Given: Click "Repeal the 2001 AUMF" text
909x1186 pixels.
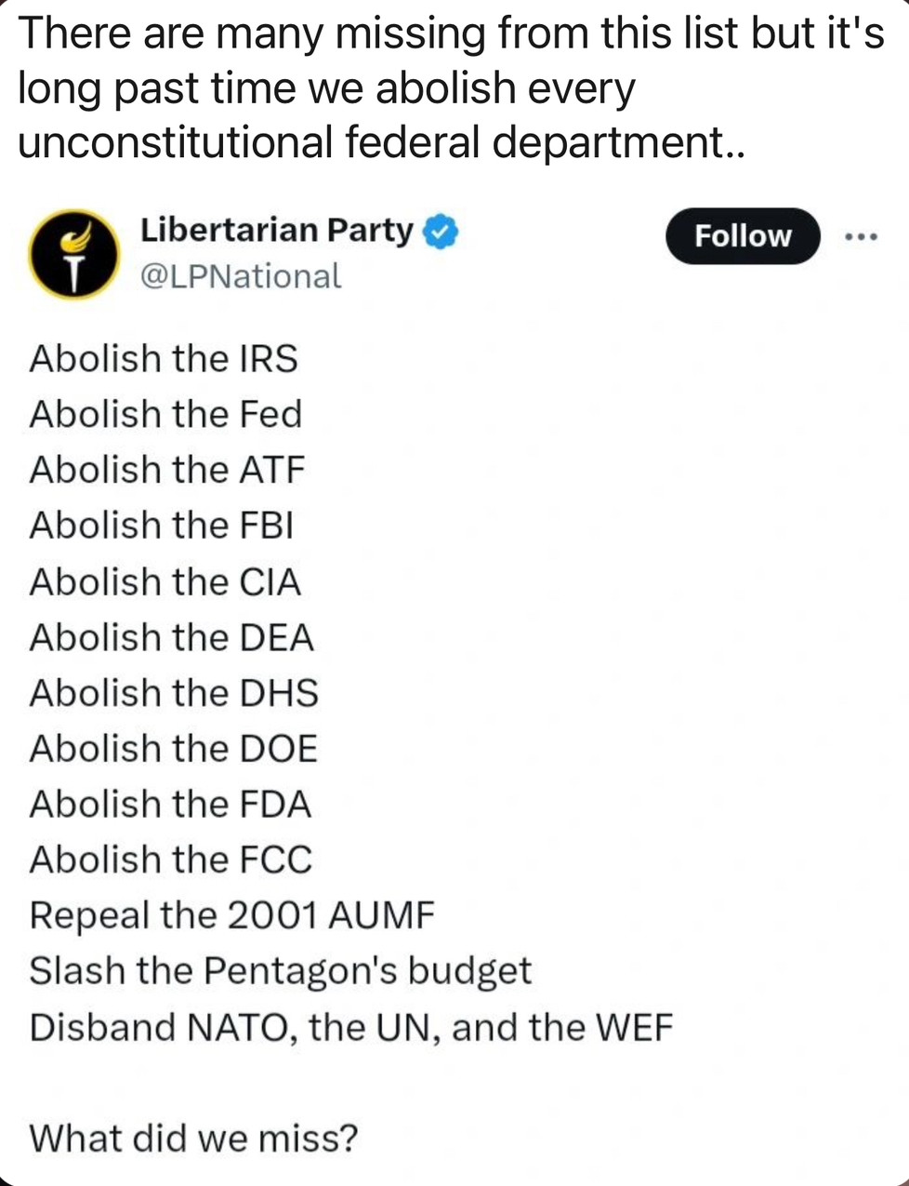Looking at the screenshot, I should click(x=231, y=915).
